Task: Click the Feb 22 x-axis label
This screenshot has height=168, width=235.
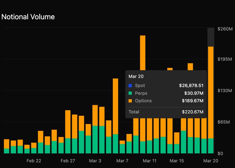Action: click(34, 161)
